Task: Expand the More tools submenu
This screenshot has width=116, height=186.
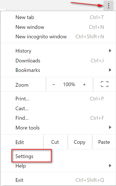Action: click(x=58, y=128)
